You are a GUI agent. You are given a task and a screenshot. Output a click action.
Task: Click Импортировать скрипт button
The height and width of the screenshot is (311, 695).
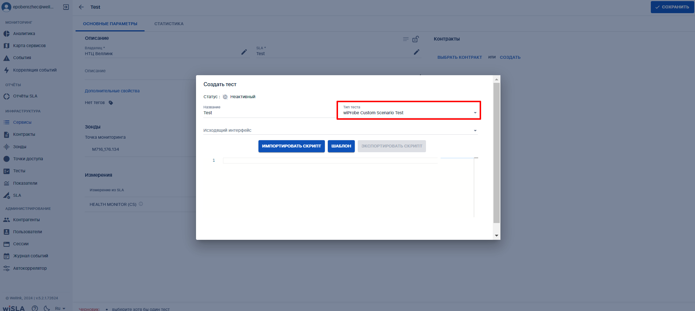[292, 146]
